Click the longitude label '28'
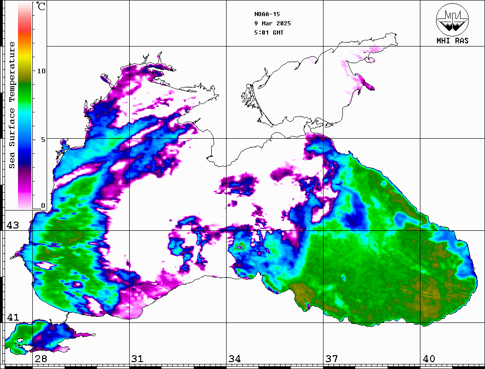 [41, 358]
